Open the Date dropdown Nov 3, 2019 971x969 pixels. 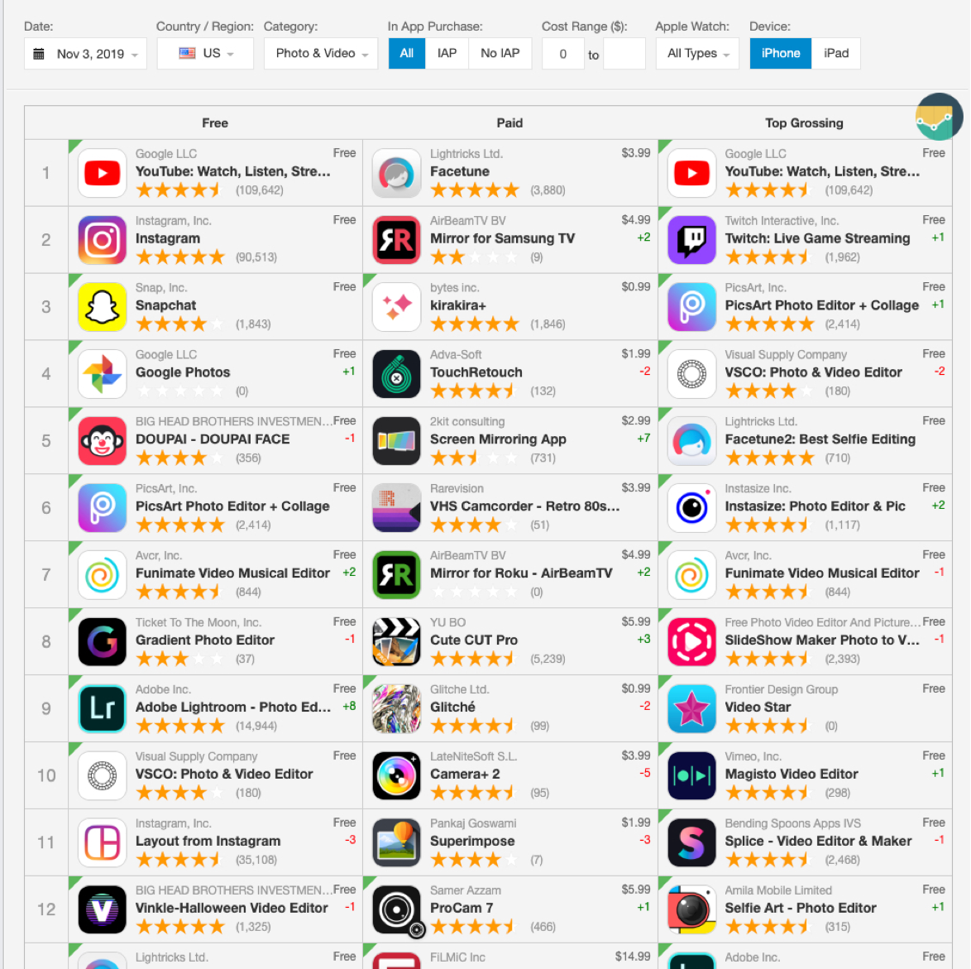(x=85, y=53)
